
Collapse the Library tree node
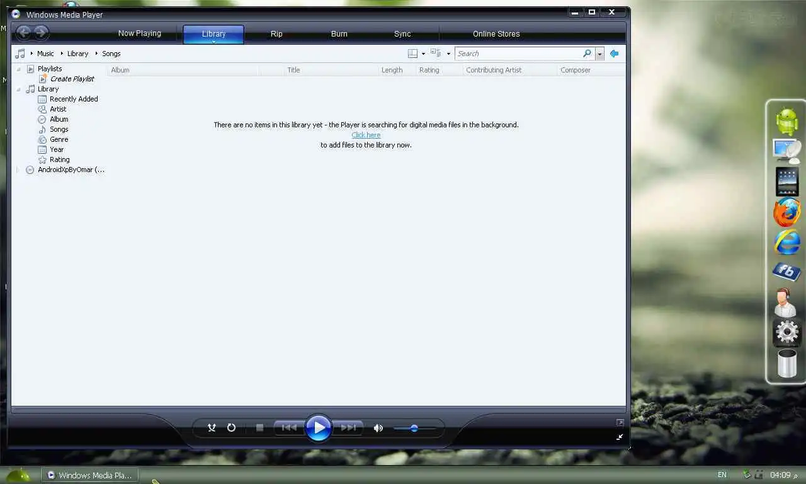point(18,89)
